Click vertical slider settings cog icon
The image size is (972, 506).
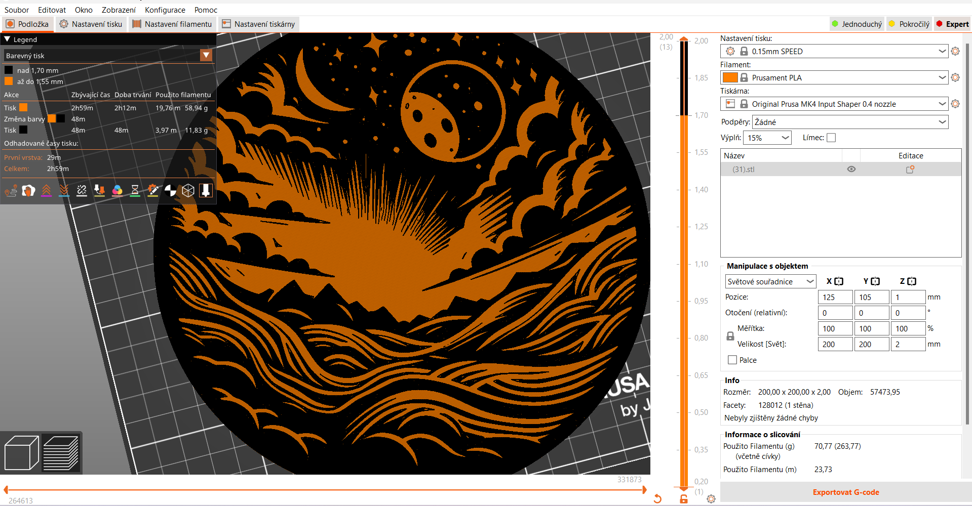(x=711, y=499)
